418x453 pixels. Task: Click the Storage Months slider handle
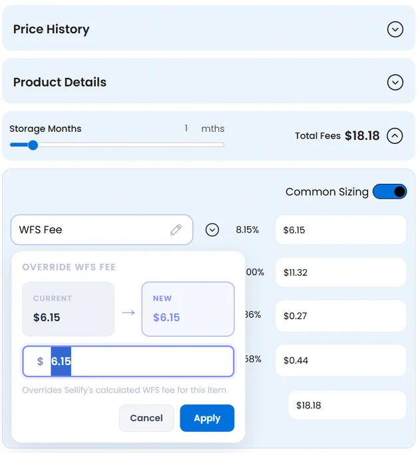point(33,145)
